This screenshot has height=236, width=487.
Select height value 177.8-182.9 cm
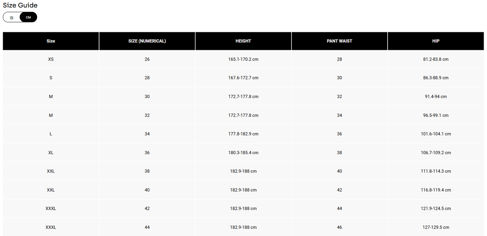[x=243, y=134]
